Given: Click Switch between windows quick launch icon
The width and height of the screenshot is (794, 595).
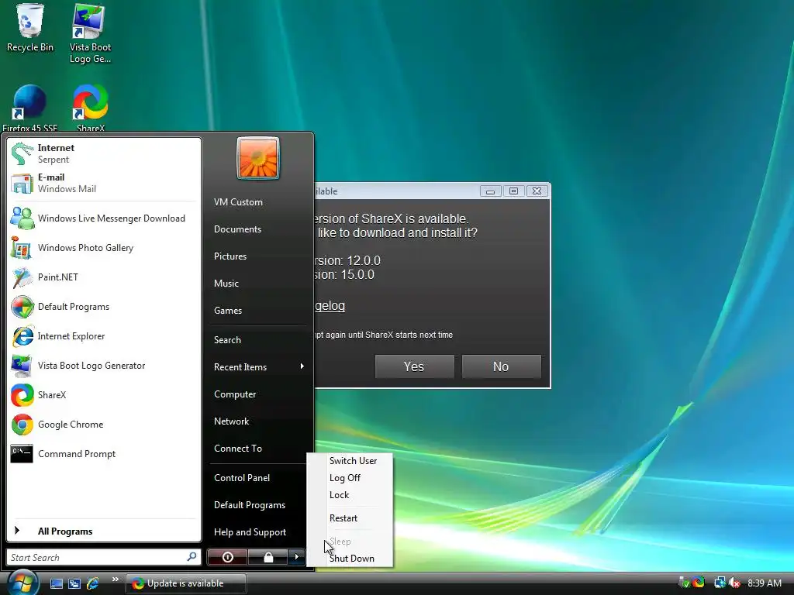Looking at the screenshot, I should click(74, 583).
